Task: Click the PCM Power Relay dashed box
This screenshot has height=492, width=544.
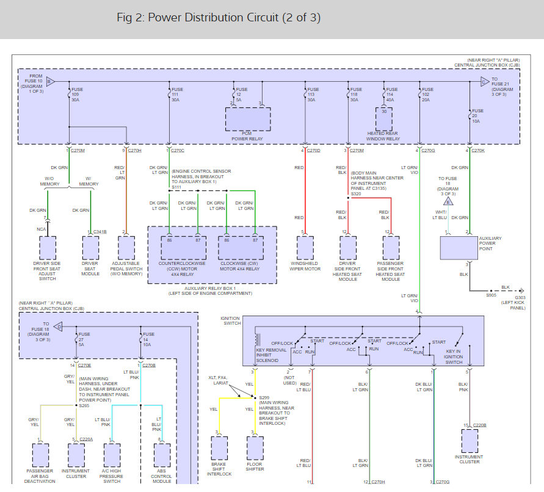Action: (248, 119)
